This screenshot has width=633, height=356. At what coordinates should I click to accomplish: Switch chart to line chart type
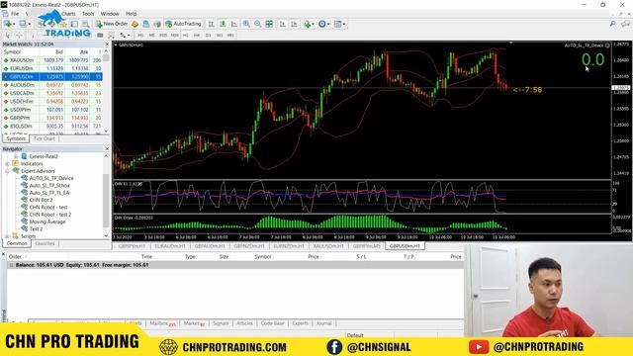pyautogui.click(x=233, y=24)
